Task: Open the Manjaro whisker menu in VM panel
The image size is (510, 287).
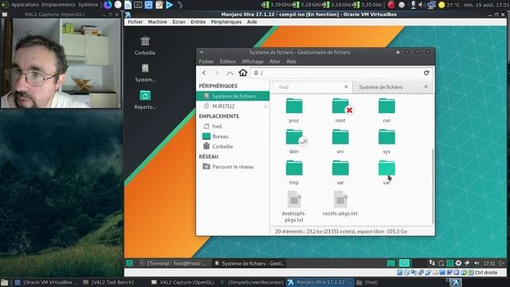Action: [x=129, y=263]
